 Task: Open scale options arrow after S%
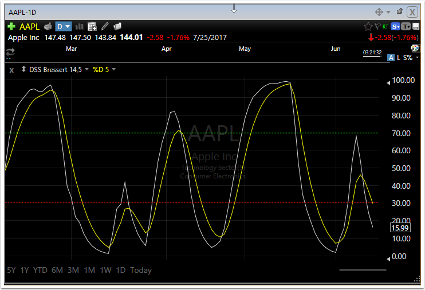click(417, 57)
